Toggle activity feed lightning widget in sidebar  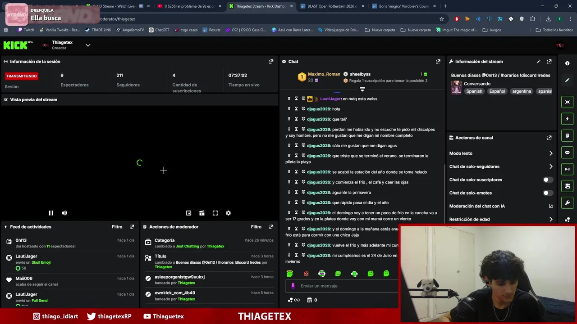pos(567,119)
